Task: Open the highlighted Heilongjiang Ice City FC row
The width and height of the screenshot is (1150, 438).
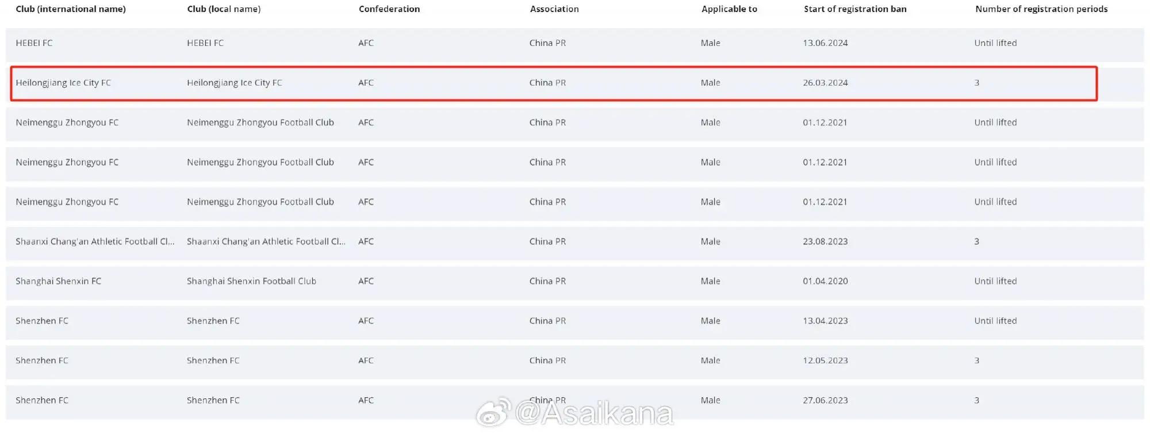Action: [554, 83]
